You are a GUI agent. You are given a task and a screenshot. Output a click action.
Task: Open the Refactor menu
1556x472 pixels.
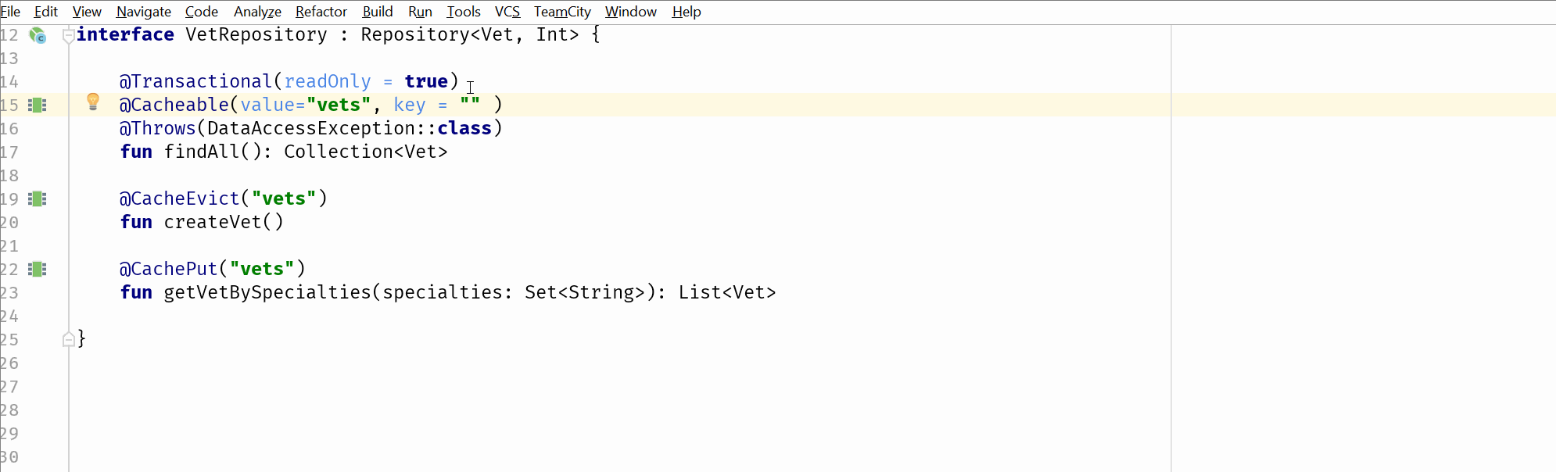[321, 12]
